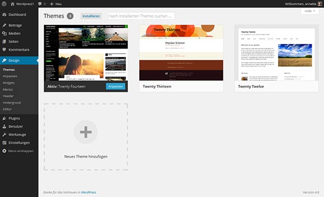Click the plus icon next to Neu
This screenshot has height=197, width=324.
click(x=52, y=4)
